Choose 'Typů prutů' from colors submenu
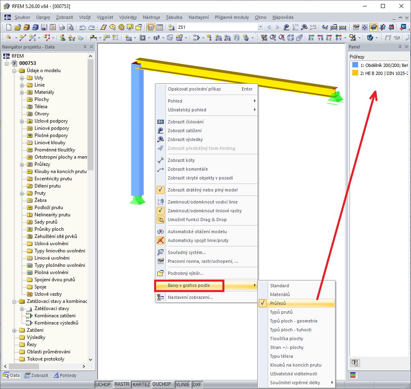Image resolution: width=411 pixels, height=389 pixels. point(296,312)
